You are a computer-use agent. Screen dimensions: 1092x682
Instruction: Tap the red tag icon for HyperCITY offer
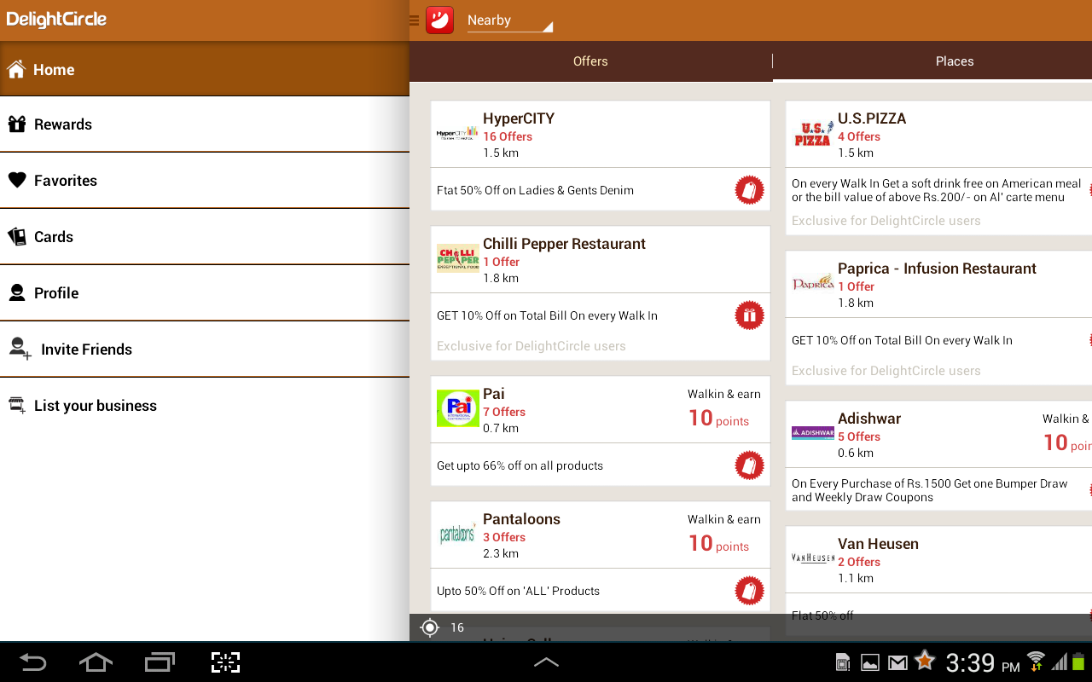click(749, 190)
